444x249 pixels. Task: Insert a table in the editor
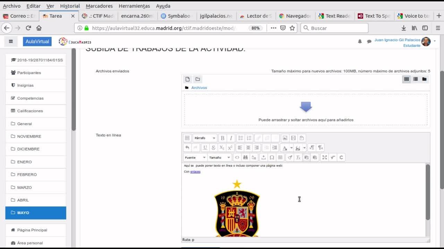pyautogui.click(x=280, y=157)
